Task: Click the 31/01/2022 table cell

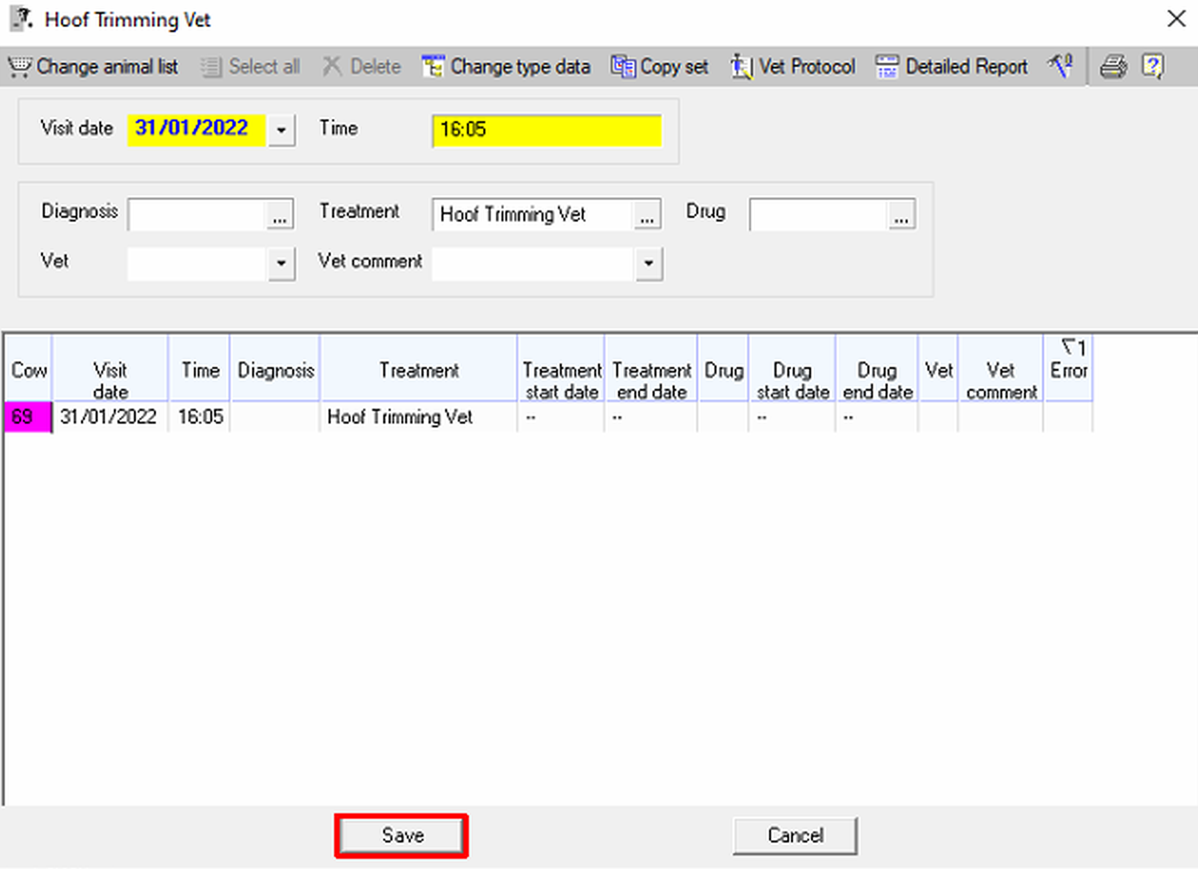Action: click(x=110, y=417)
